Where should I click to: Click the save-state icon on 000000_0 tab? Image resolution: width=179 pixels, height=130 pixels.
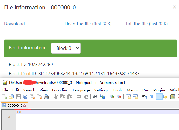[x=4, y=105]
